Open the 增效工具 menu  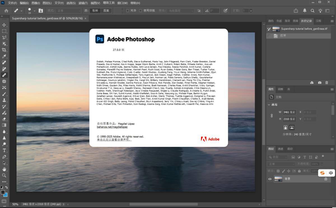tap(109, 3)
